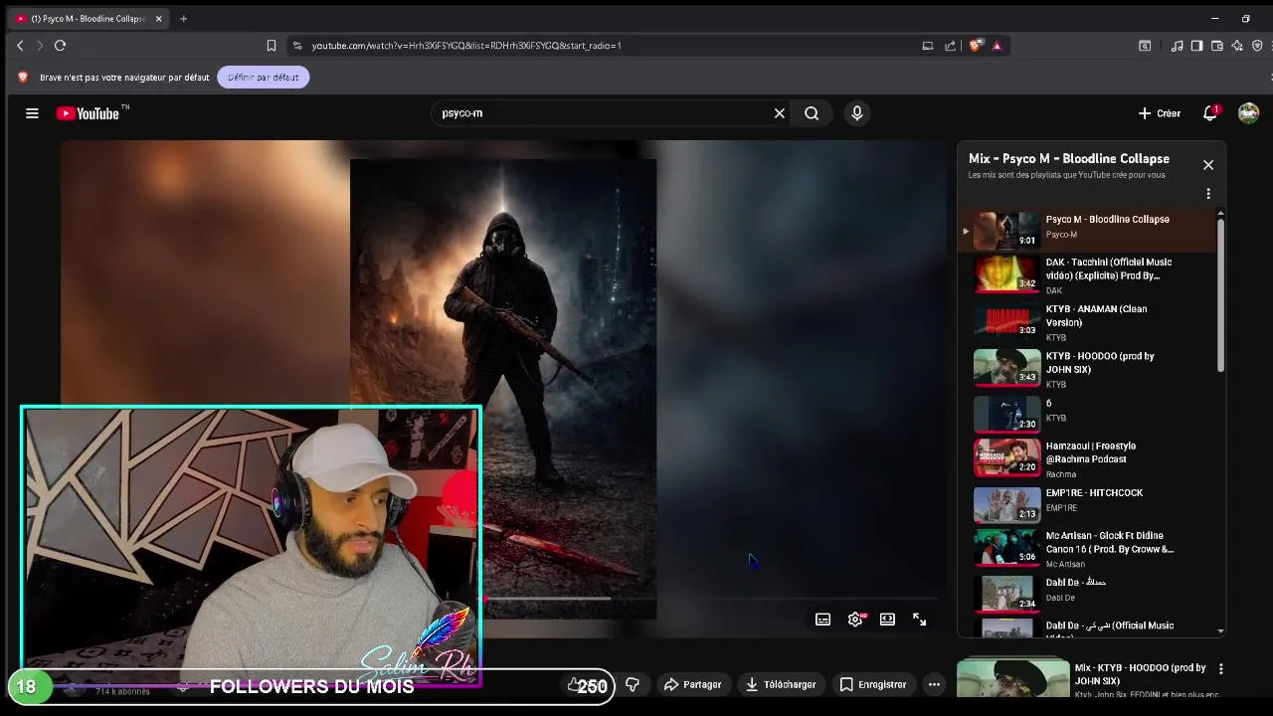Click the Psyco-M channel name in the mix list
Viewport: 1273px width, 716px height.
[x=1061, y=235]
